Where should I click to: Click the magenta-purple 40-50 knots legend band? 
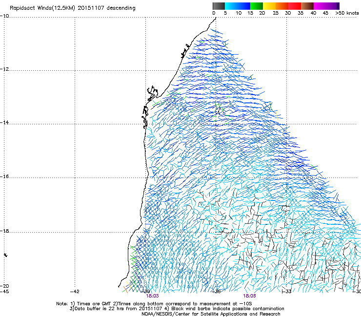coord(326,6)
